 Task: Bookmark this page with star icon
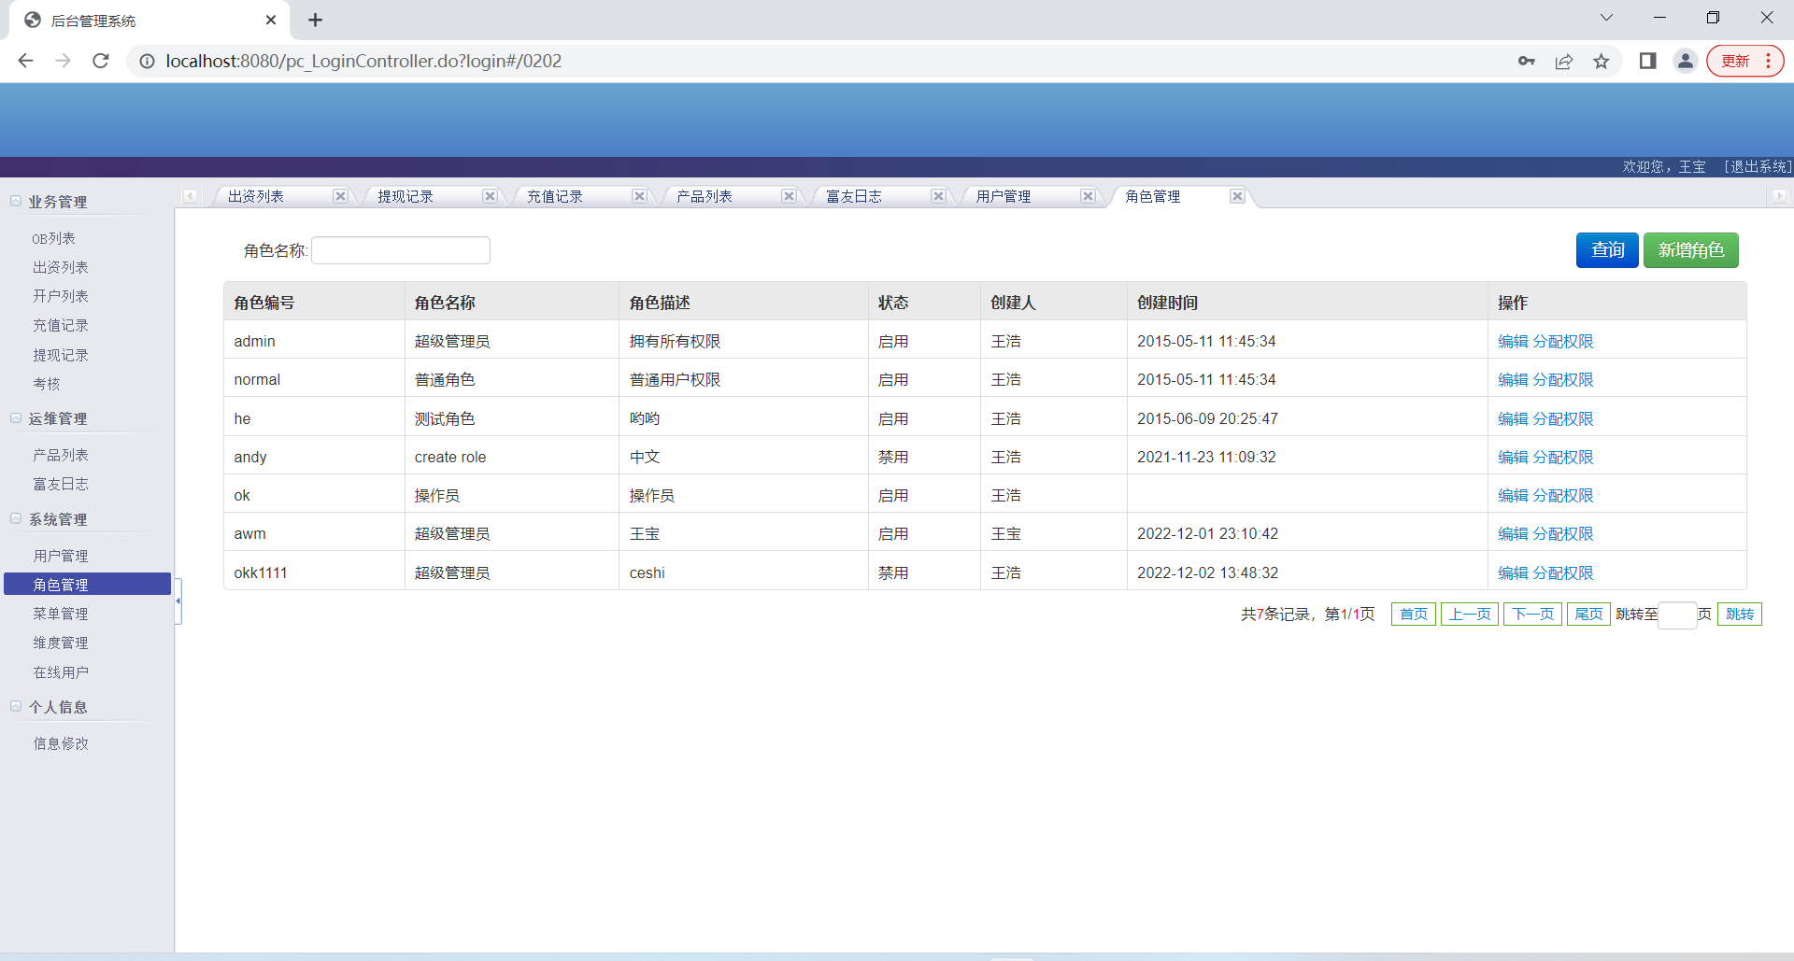(x=1602, y=61)
